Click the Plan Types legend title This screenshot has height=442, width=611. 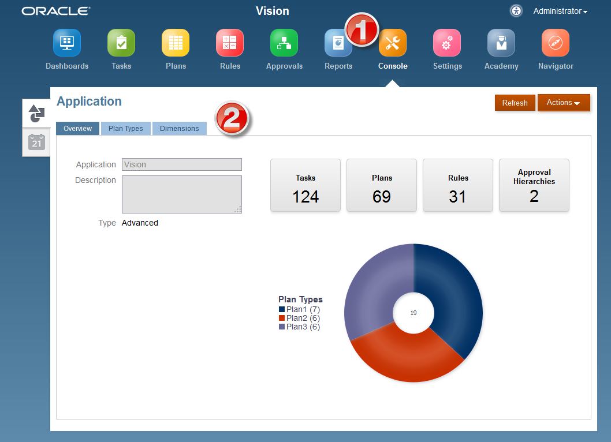pos(300,299)
